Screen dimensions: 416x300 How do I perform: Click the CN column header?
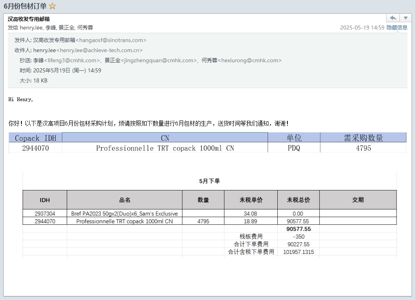tap(165, 137)
